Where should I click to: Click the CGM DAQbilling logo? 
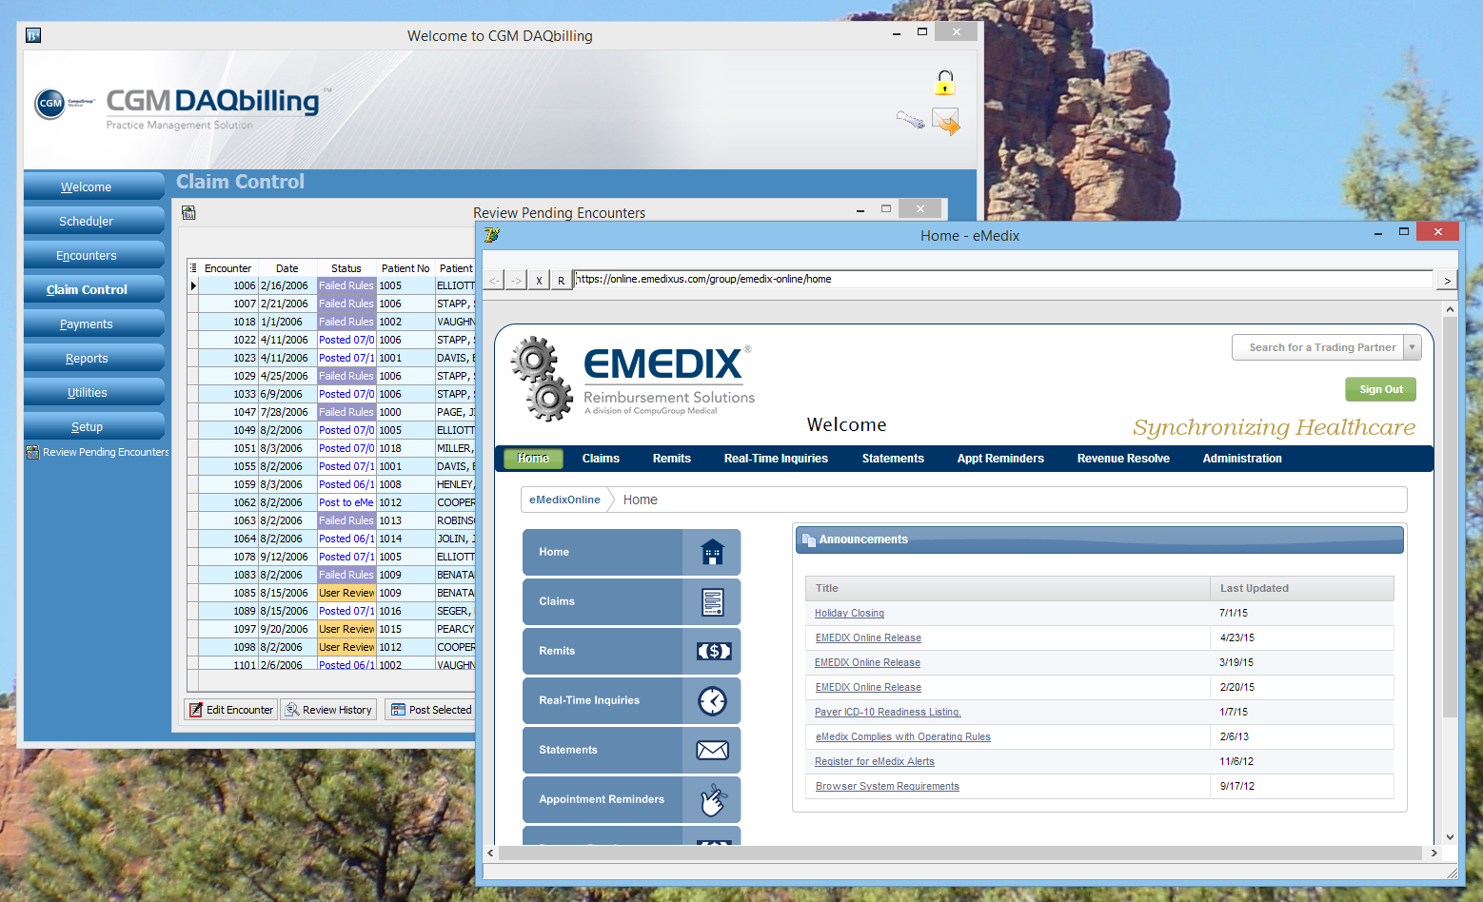[181, 107]
